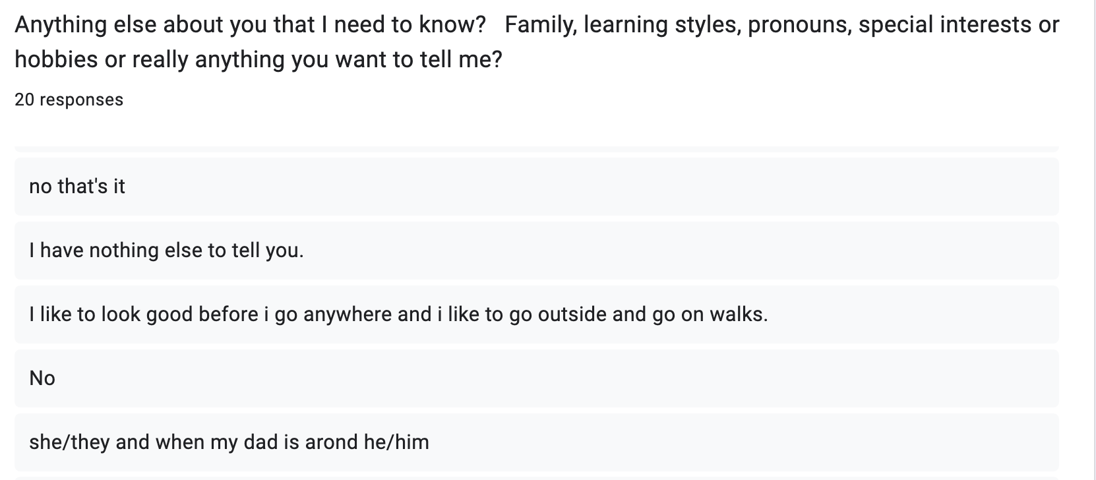Image resolution: width=1096 pixels, height=480 pixels.
Task: Click the "20 responses" count label
Action: pos(69,100)
